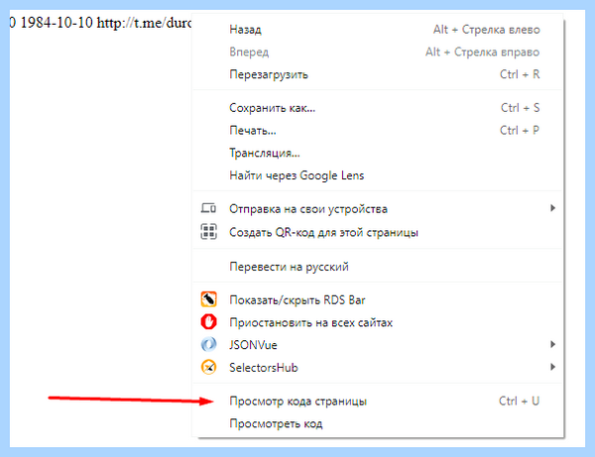Click the 1984-10-10 date on the page
The height and width of the screenshot is (457, 595).
57,23
